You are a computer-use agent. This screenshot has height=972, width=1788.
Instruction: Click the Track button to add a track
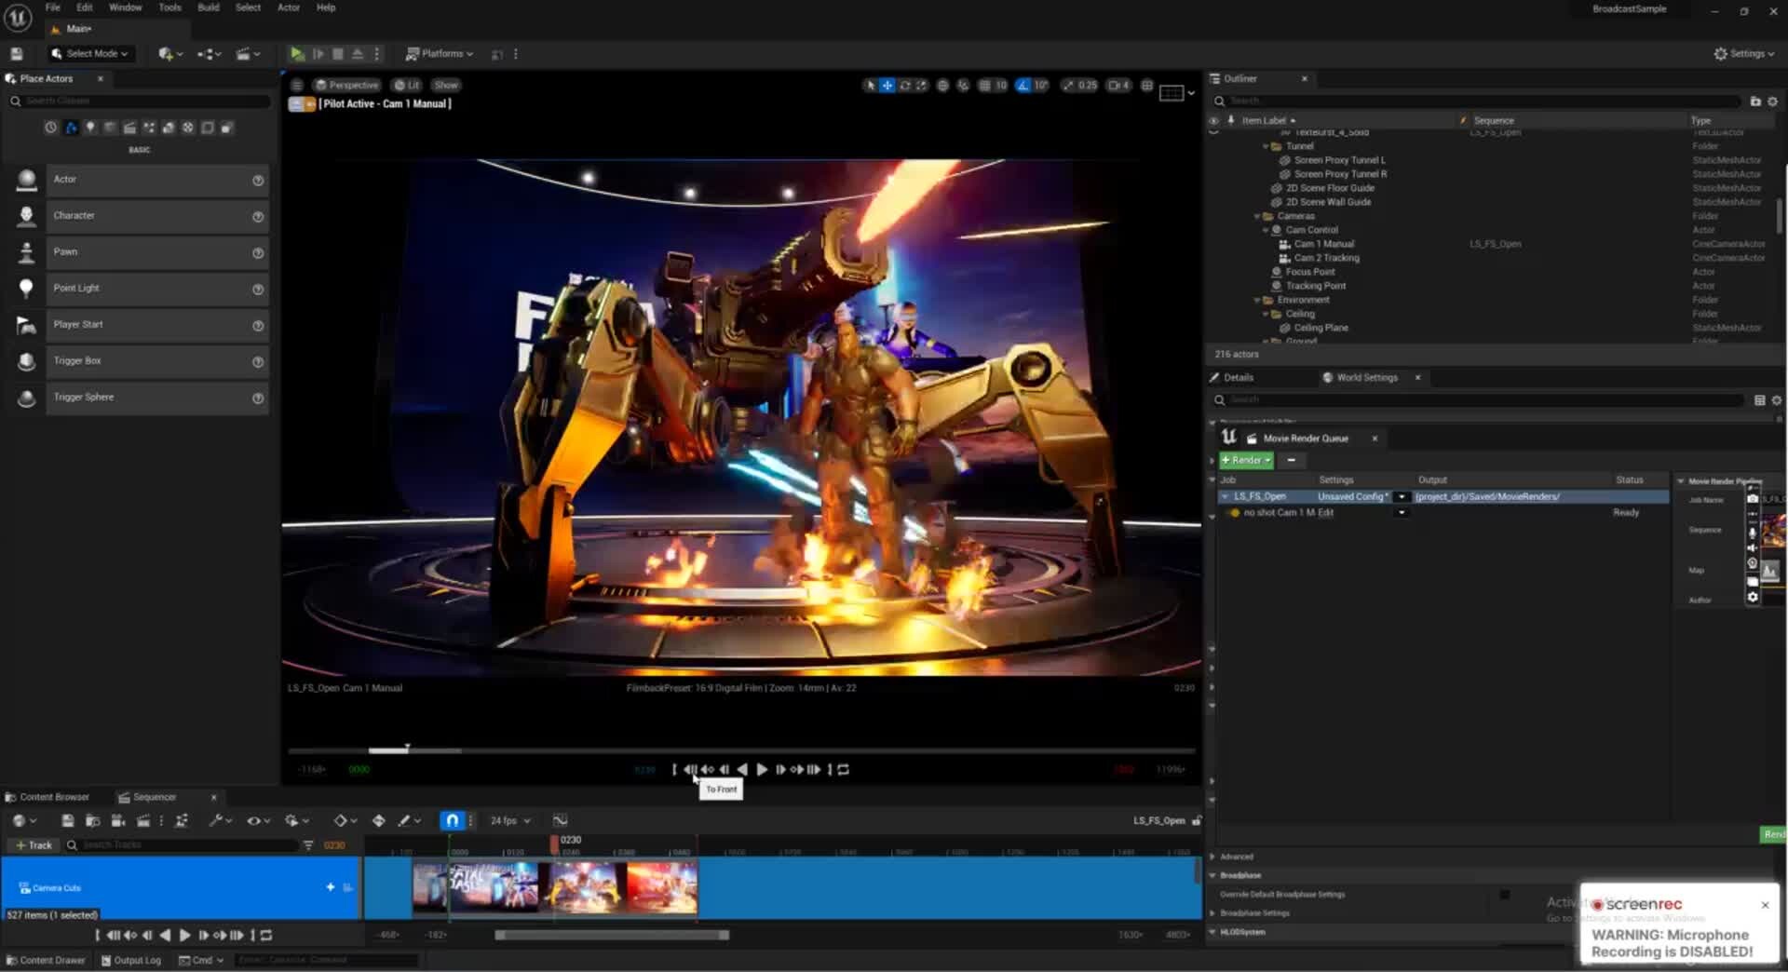pos(34,845)
